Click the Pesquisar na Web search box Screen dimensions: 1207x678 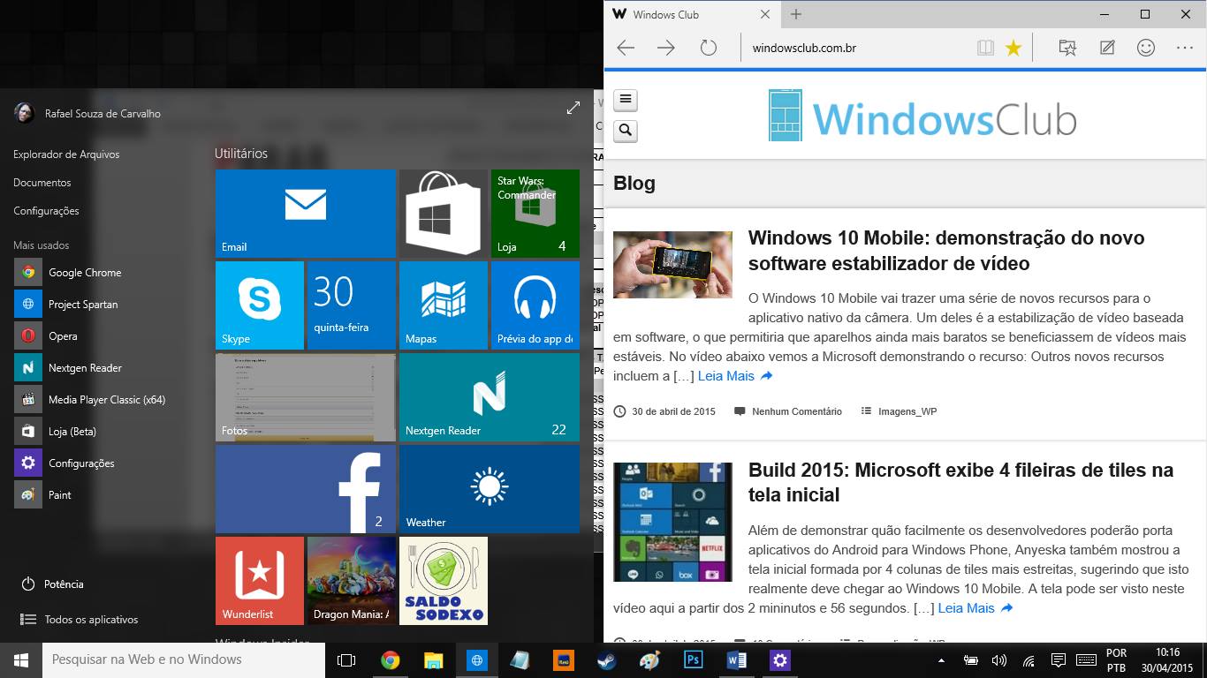(x=184, y=659)
